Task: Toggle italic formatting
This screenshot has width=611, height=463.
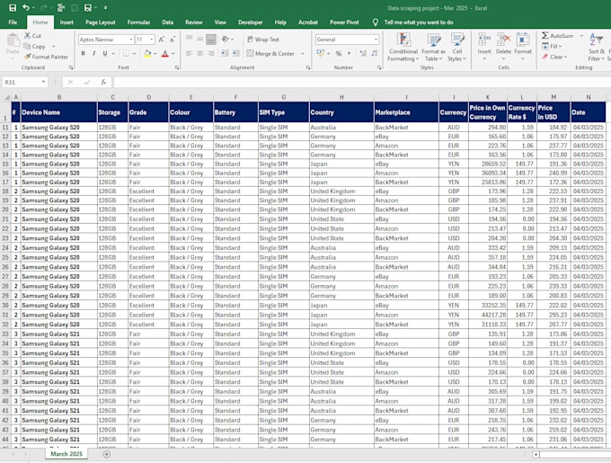Action: point(94,53)
